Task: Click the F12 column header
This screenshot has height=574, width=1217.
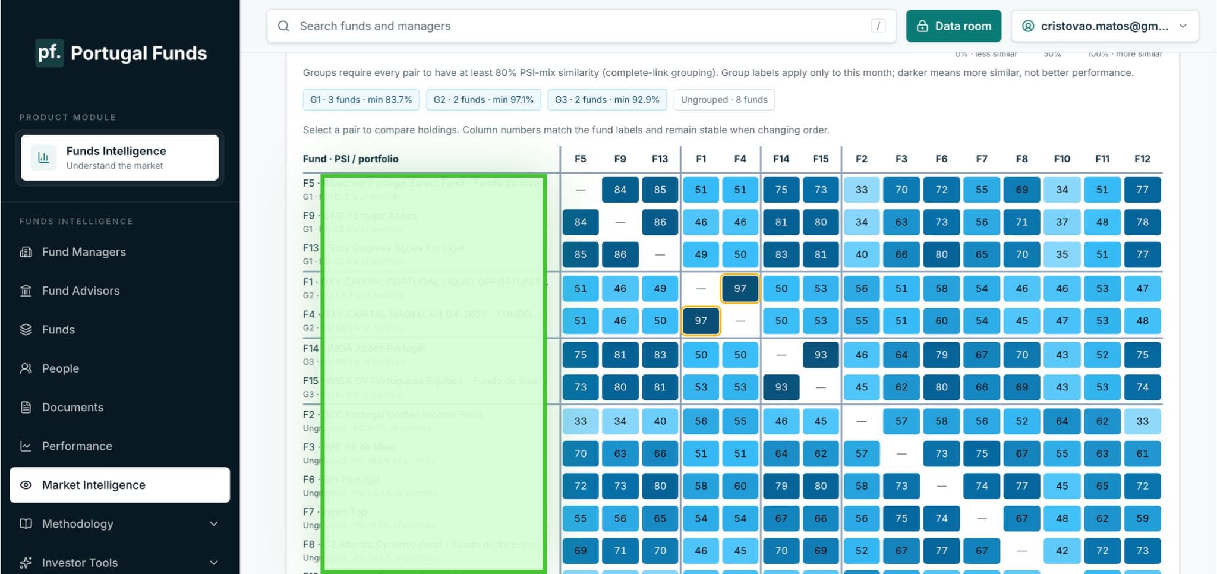Action: click(x=1142, y=159)
